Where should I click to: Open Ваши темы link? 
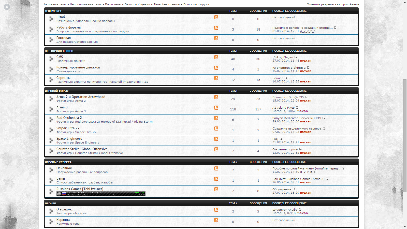(113, 4)
